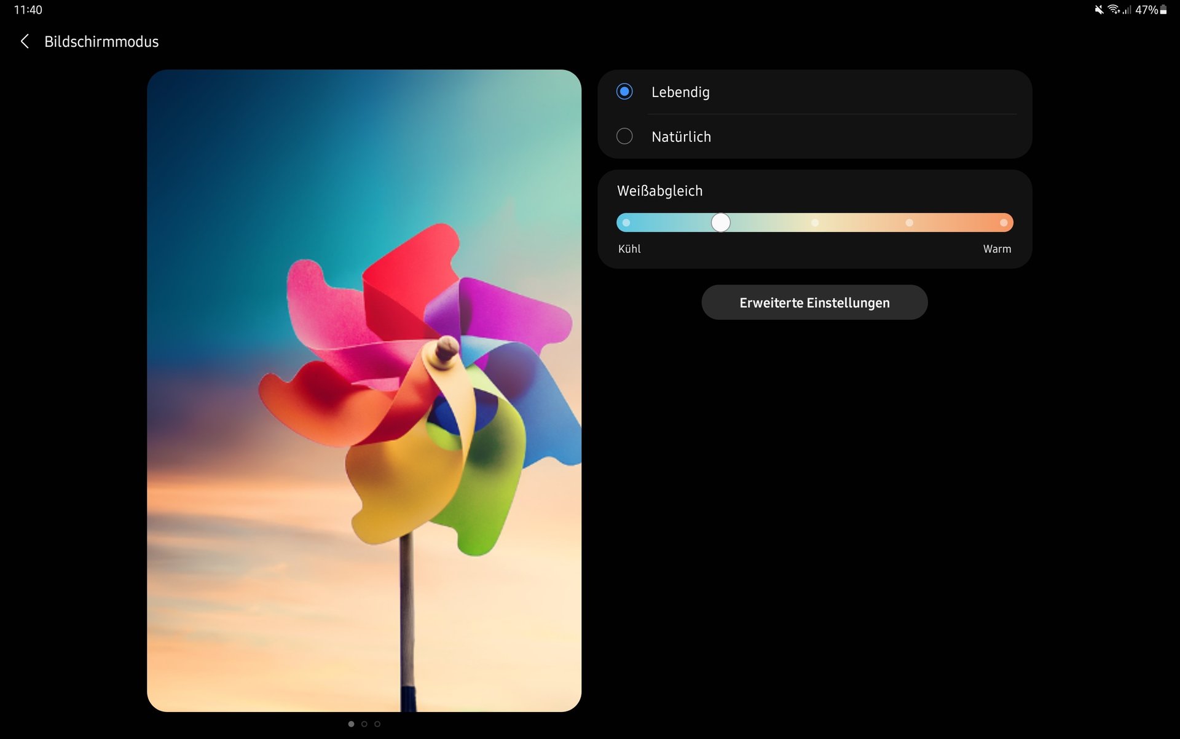Set white balance to the coolest dot
Screen dimensions: 1180x739
pyautogui.click(x=626, y=223)
